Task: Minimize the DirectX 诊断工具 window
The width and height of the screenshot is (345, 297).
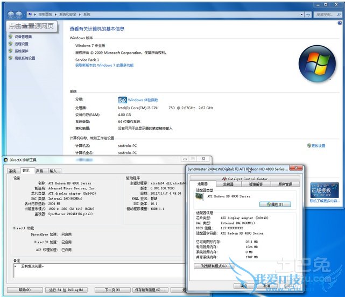Action: coord(185,159)
